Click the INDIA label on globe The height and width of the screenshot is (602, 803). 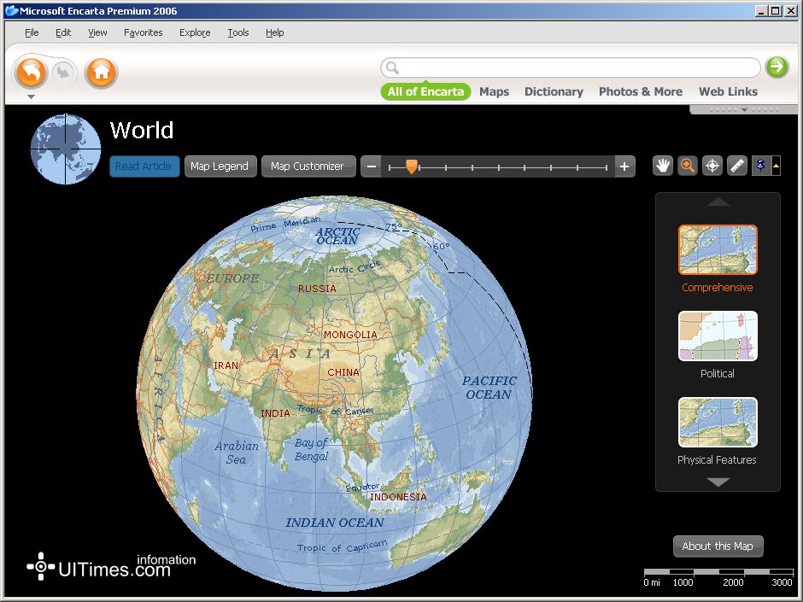coord(275,413)
